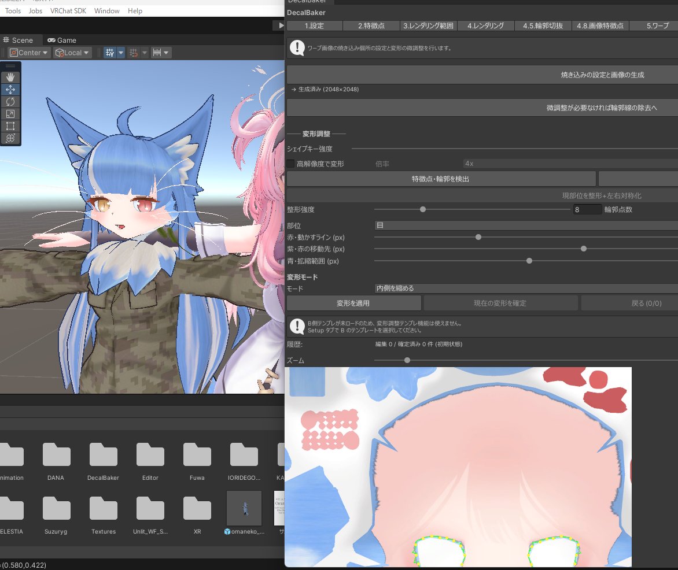This screenshot has height=570, width=678.
Task: Open the モード dropdown 内側を縮める
Action: pyautogui.click(x=526, y=288)
